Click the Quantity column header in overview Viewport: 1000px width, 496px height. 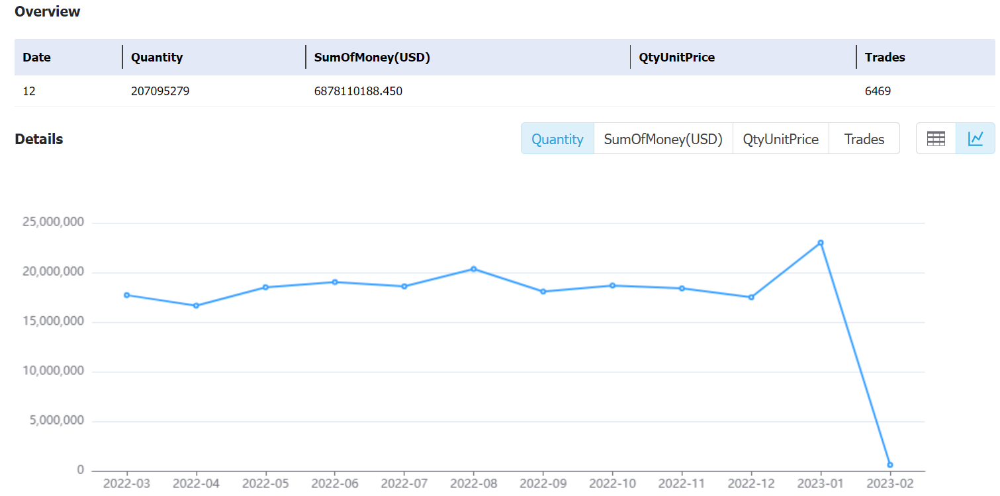point(157,58)
